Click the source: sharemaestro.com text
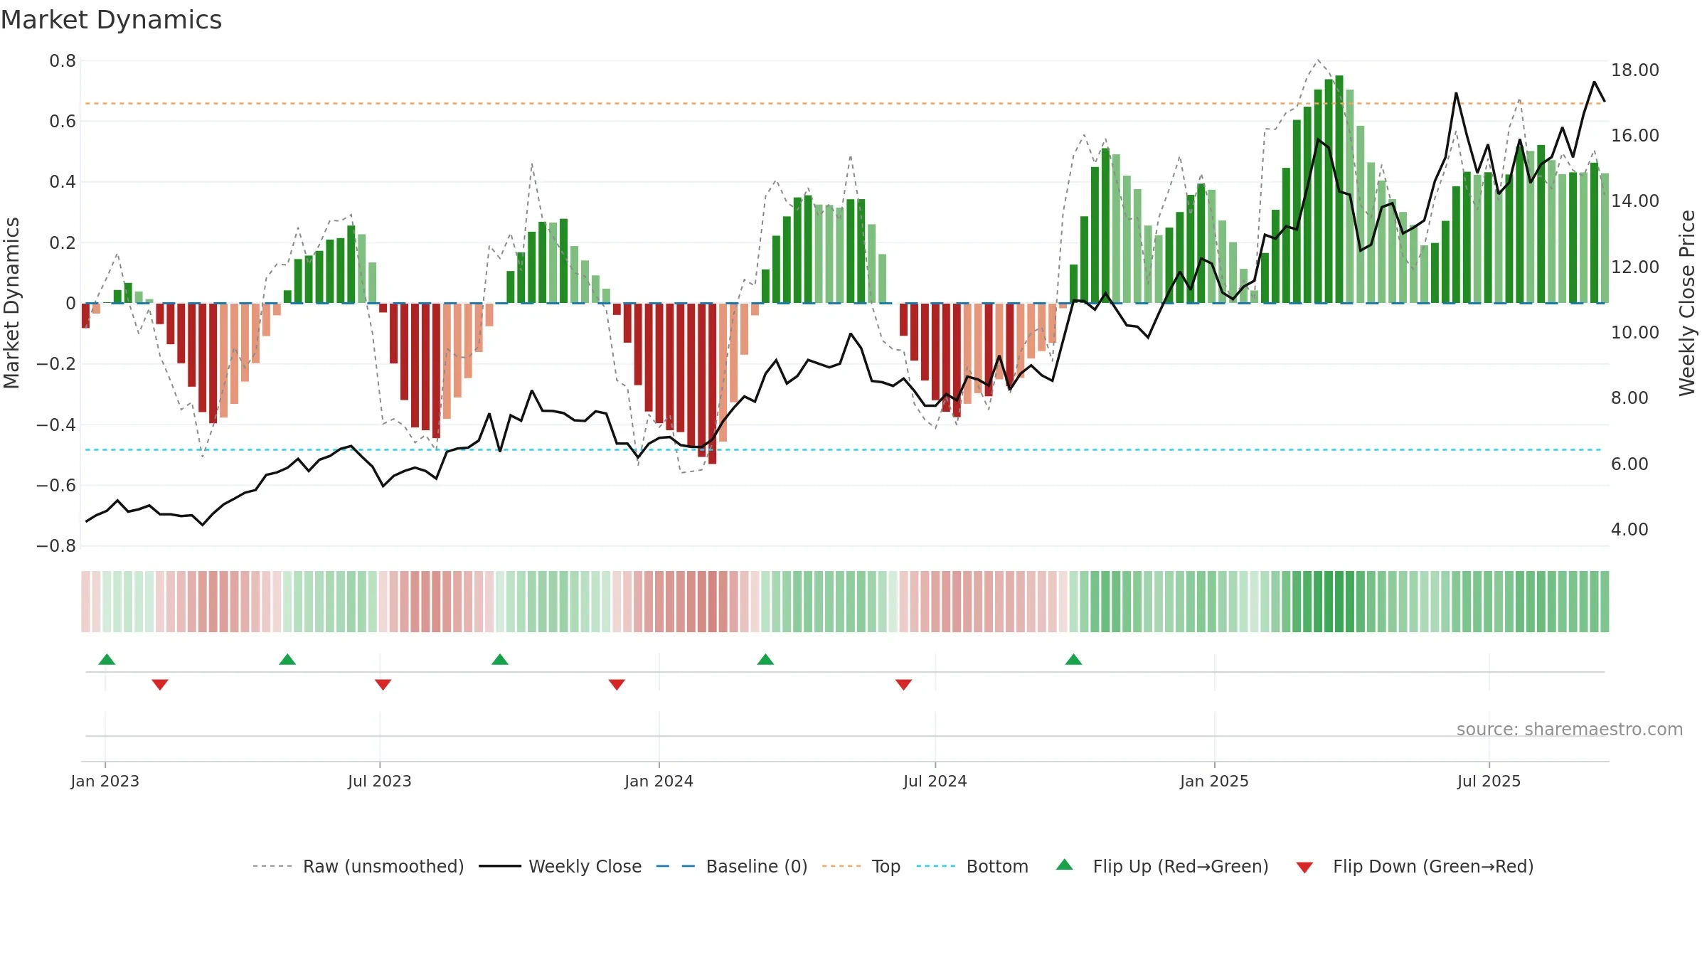The height and width of the screenshot is (960, 1707). [x=1570, y=729]
